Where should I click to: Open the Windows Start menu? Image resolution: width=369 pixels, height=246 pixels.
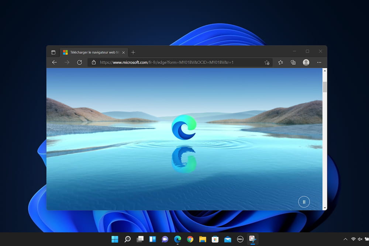pyautogui.click(x=115, y=239)
